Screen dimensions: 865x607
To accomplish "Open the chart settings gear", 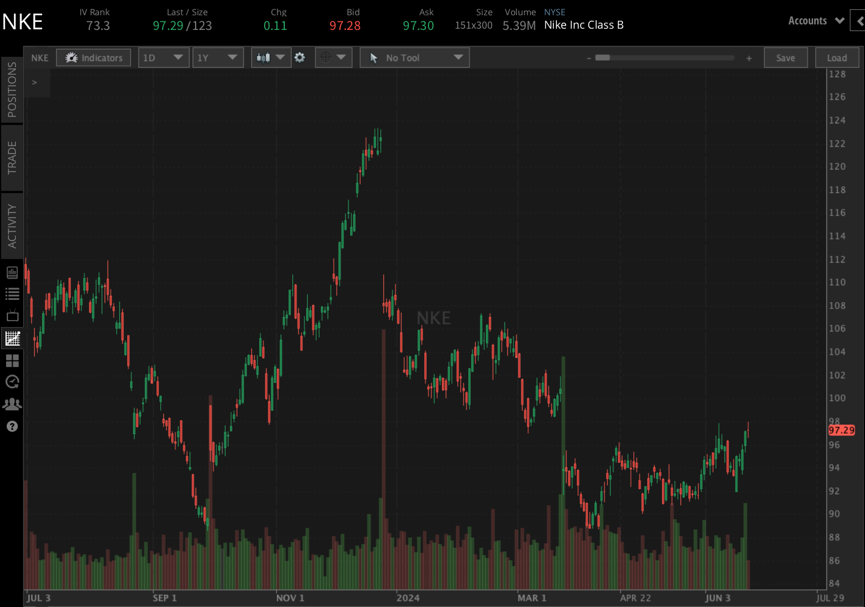I will pos(300,57).
